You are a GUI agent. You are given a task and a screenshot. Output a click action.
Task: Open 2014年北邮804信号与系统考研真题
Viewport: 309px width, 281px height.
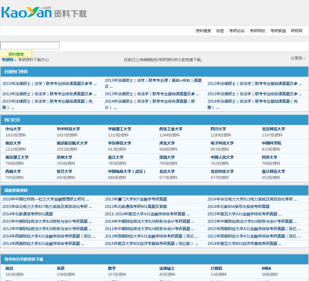(239, 207)
